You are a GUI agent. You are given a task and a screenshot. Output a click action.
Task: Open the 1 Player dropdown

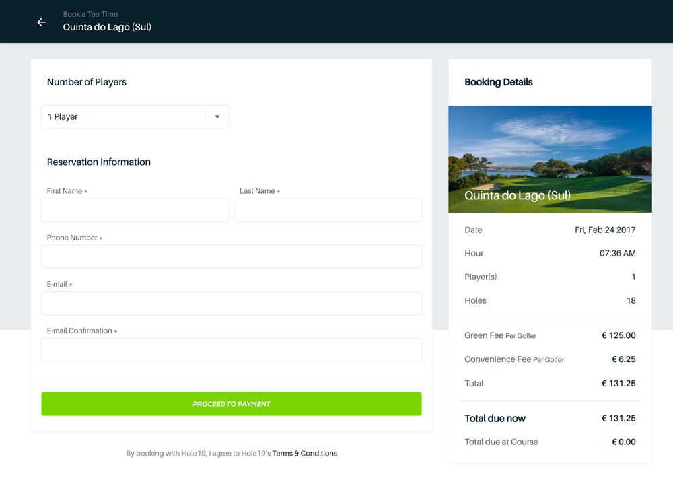[x=123, y=117]
